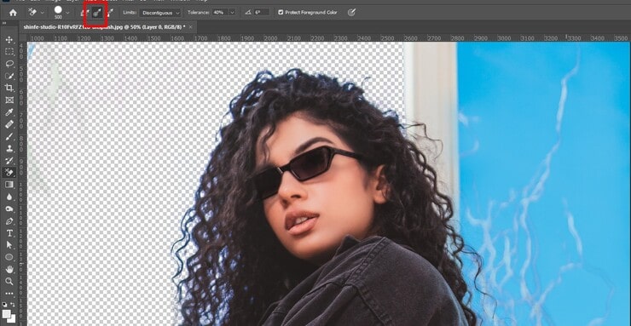Select the Blur tool
The height and width of the screenshot is (326, 631).
[x=9, y=197]
